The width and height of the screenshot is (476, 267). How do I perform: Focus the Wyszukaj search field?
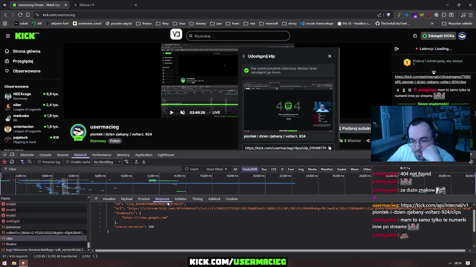point(238,36)
